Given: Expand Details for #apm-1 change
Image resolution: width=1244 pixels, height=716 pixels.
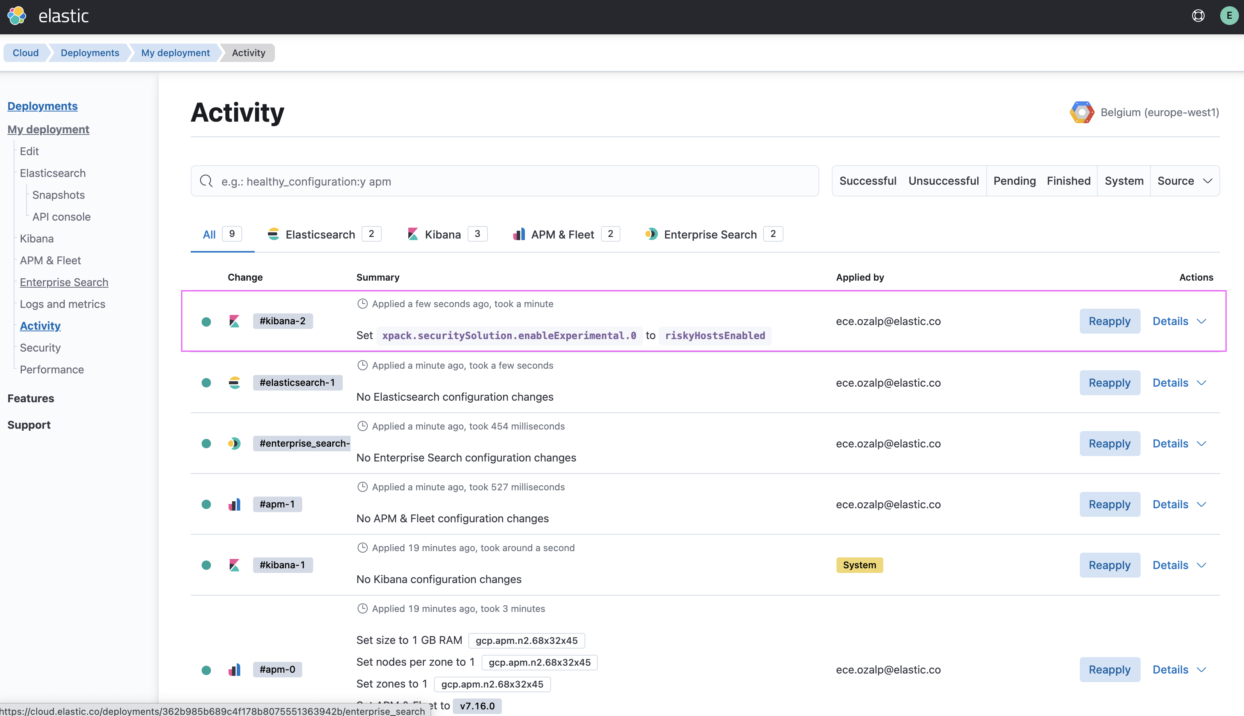Looking at the screenshot, I should (x=1179, y=504).
